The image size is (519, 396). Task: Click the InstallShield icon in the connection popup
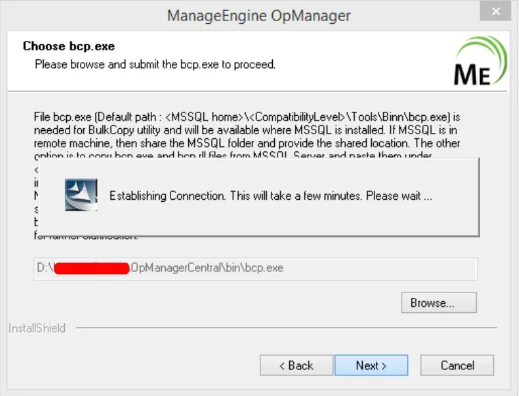tap(81, 195)
